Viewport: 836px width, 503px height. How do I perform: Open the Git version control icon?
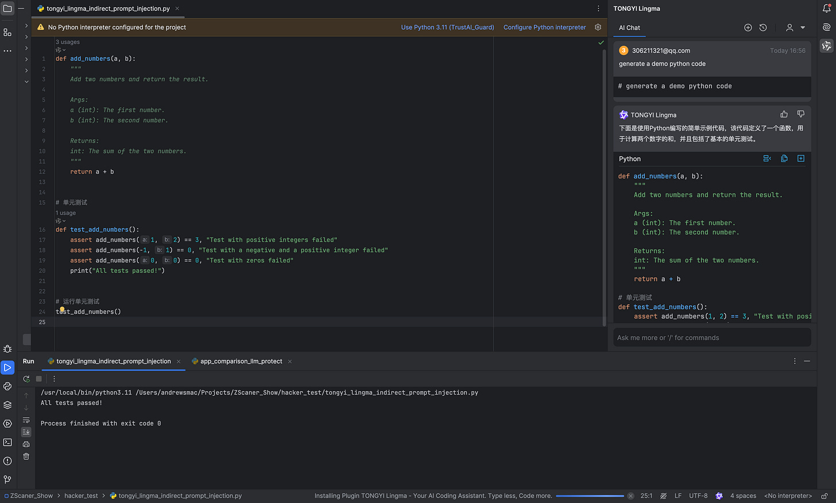tap(7, 479)
